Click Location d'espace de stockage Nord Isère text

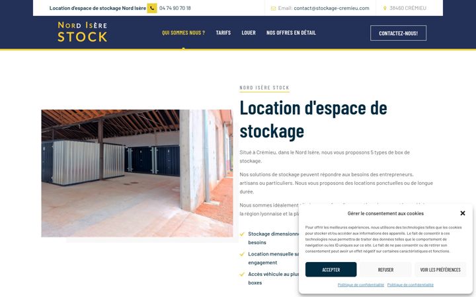coord(98,8)
